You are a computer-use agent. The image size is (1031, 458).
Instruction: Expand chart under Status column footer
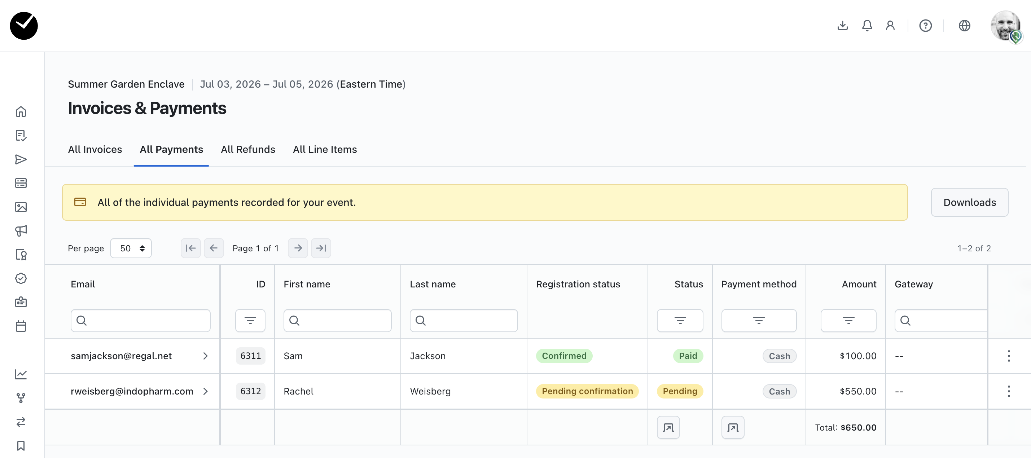pos(668,427)
